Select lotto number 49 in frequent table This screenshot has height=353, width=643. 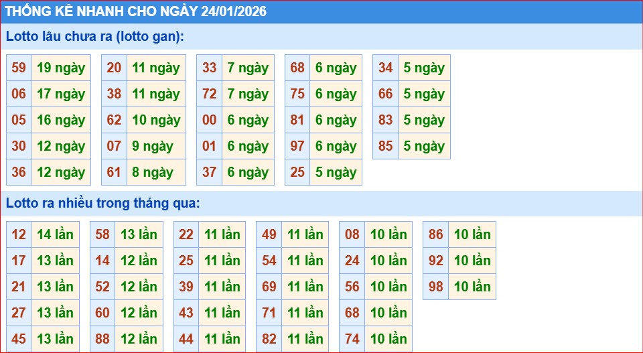tap(269, 234)
